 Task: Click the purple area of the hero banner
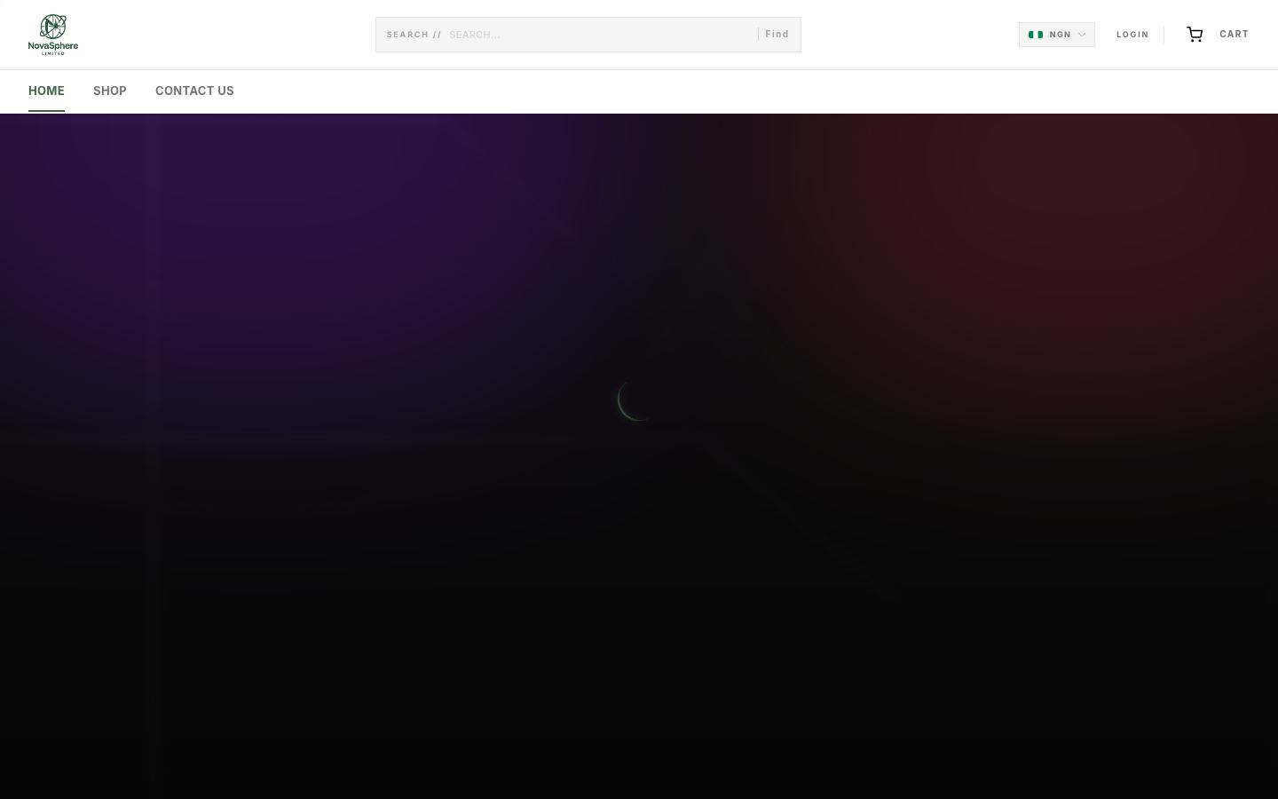tap(266, 222)
